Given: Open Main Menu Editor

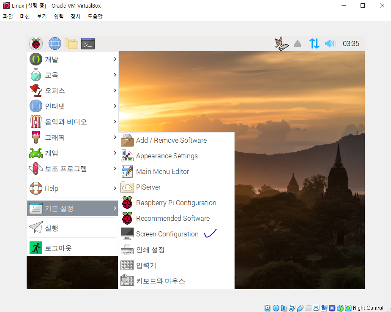Looking at the screenshot, I should pos(176,171).
